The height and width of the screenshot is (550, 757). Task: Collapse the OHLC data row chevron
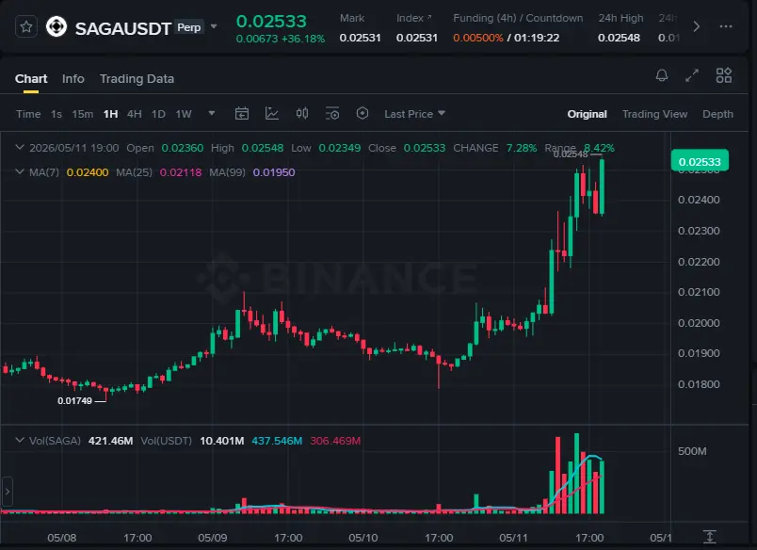pyautogui.click(x=20, y=147)
